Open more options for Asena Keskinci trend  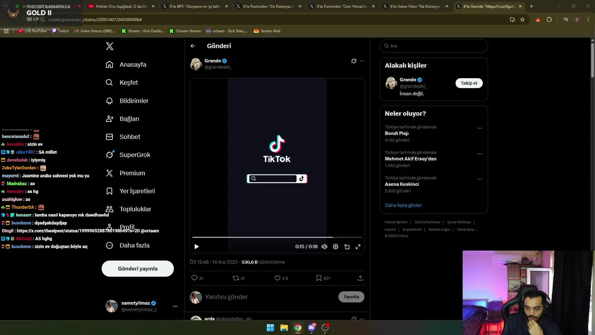point(480,179)
